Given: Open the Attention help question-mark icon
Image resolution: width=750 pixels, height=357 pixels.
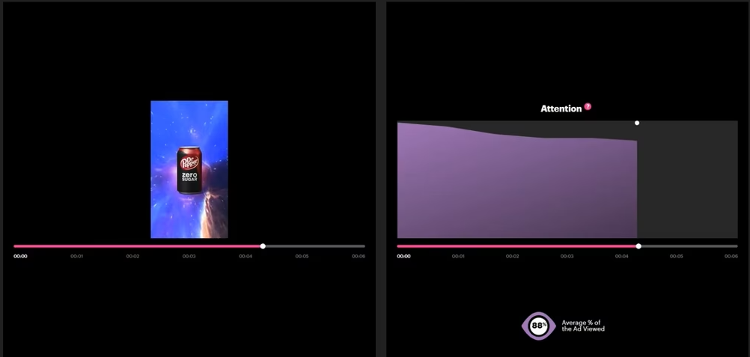Looking at the screenshot, I should 588,107.
